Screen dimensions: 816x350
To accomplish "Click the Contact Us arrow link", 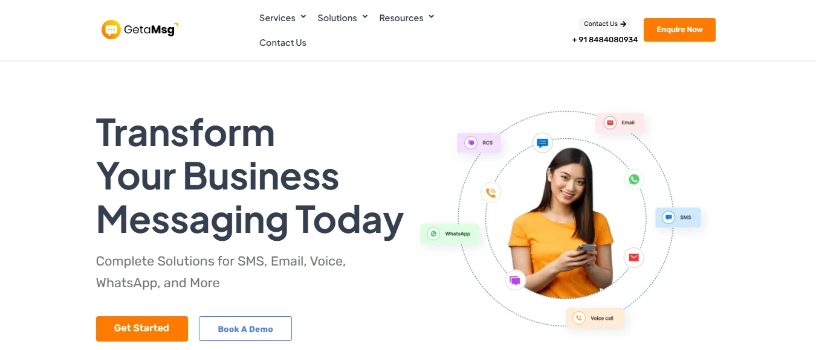I will 605,24.
